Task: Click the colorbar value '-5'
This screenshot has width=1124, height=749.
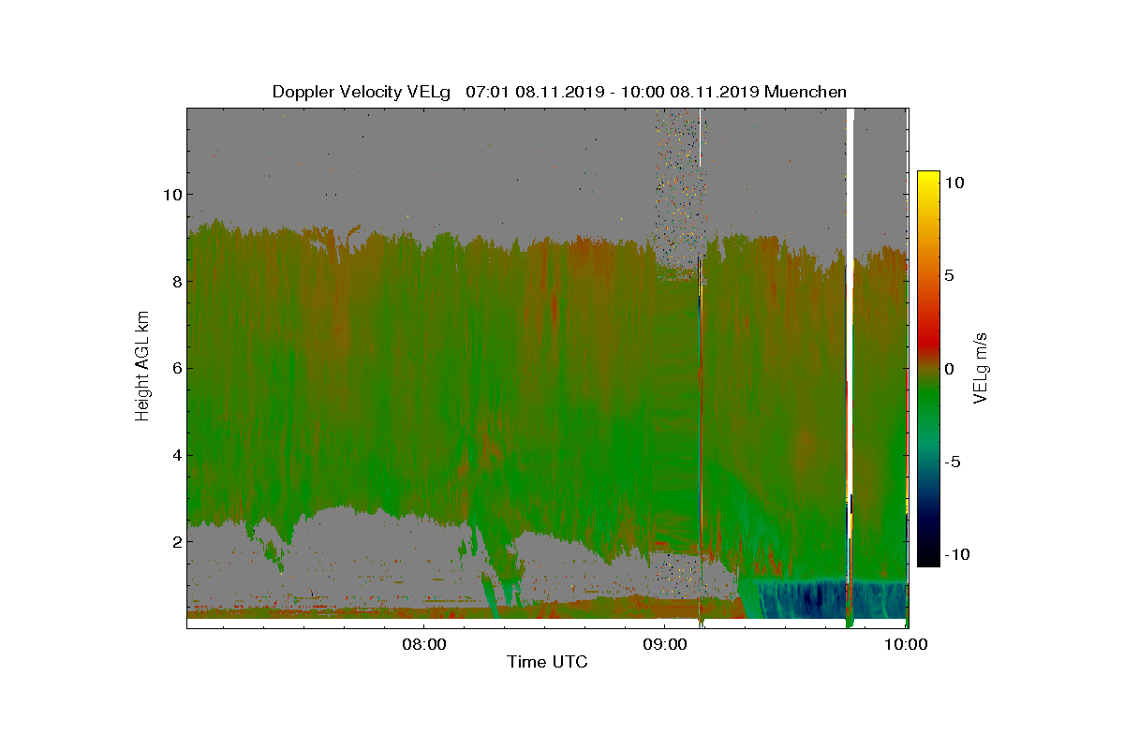Action: (952, 462)
